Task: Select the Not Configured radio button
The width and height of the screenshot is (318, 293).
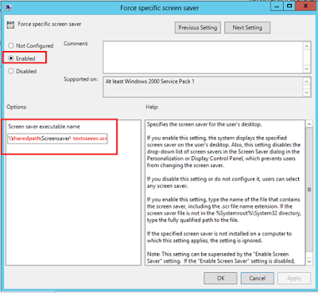Action: point(10,45)
